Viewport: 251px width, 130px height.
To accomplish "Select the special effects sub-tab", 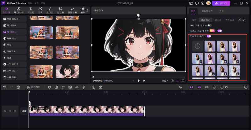I will [x=230, y=20].
